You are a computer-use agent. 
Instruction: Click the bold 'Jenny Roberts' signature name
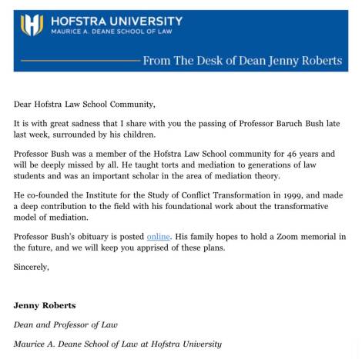tap(45, 305)
